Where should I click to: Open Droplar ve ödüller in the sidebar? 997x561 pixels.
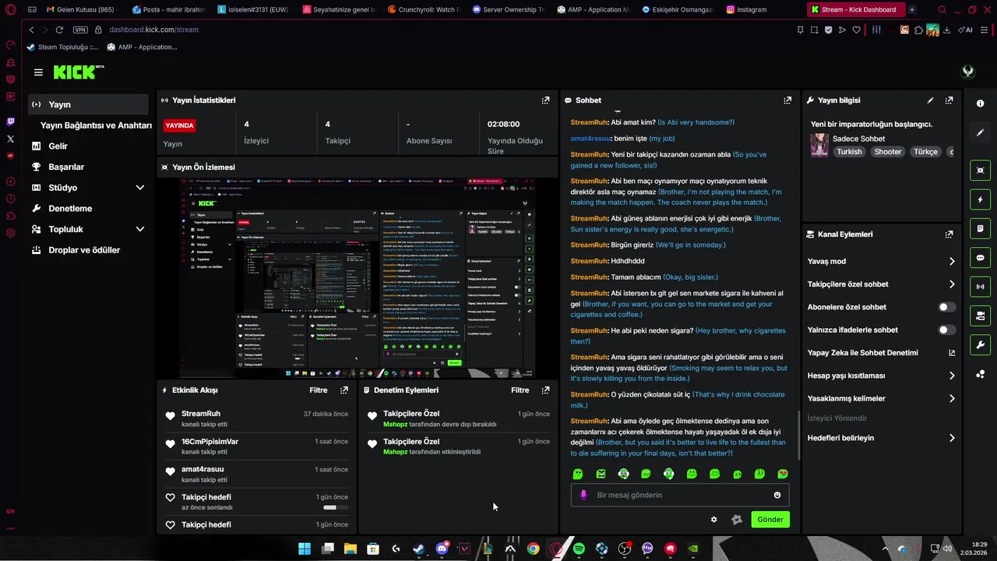tap(84, 250)
